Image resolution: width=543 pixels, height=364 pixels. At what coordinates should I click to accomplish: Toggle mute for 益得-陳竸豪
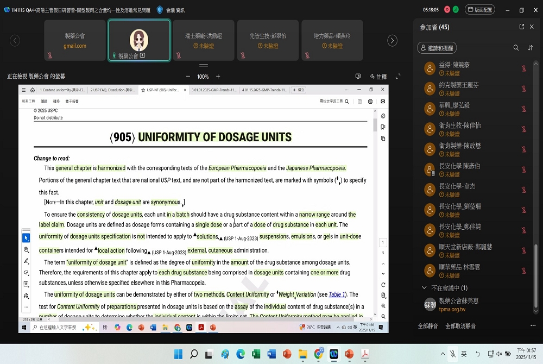click(x=524, y=68)
